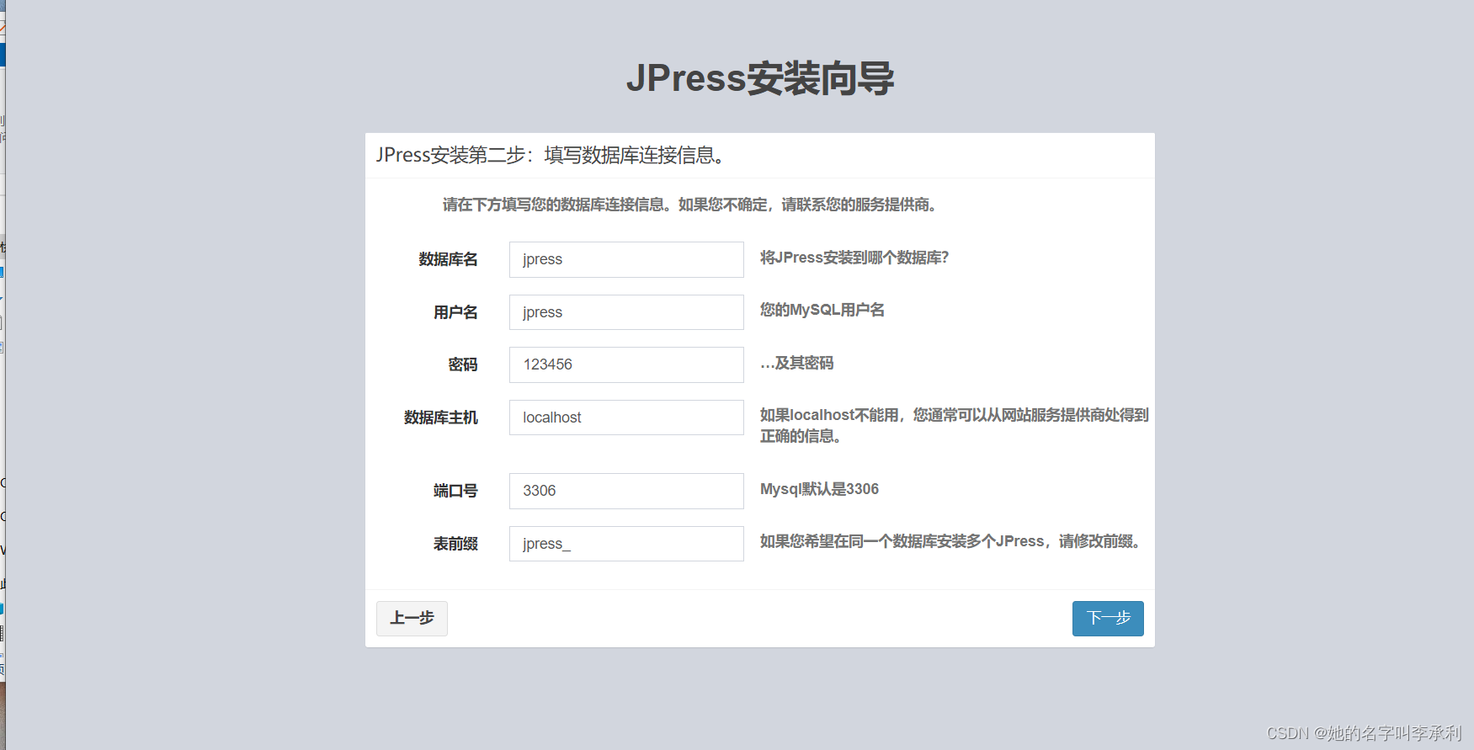Click the 数据库主机 localhost input

click(626, 418)
